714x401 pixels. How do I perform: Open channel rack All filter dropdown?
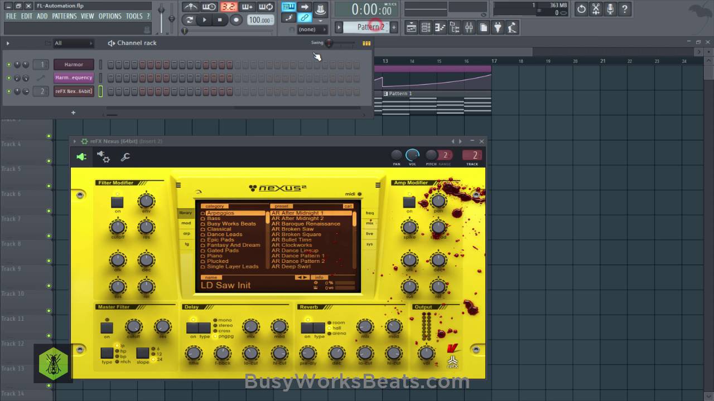(73, 43)
